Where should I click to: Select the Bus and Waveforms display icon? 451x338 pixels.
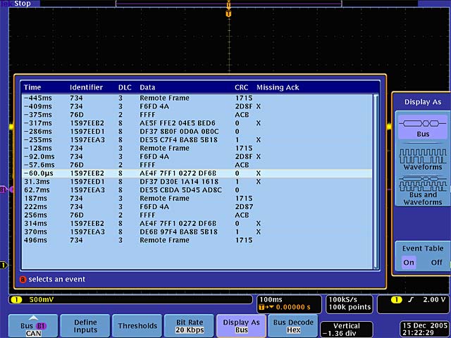pyautogui.click(x=423, y=190)
